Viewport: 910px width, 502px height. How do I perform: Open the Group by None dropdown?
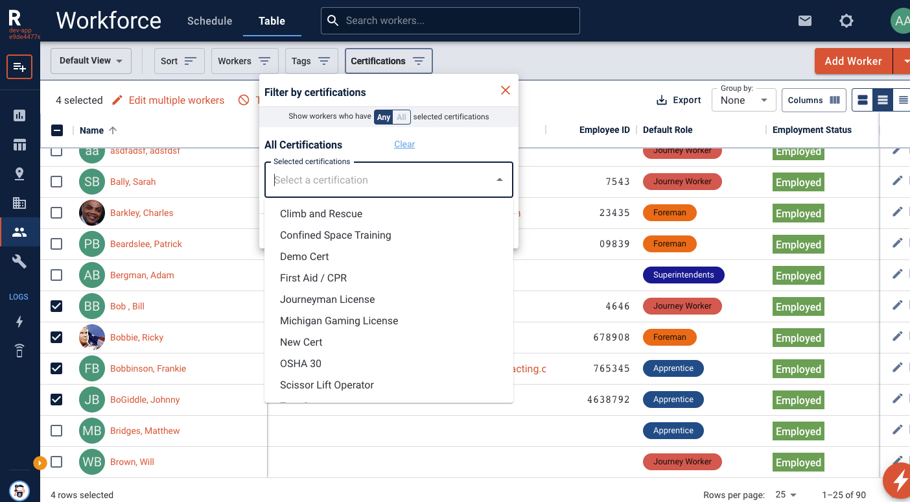coord(744,100)
